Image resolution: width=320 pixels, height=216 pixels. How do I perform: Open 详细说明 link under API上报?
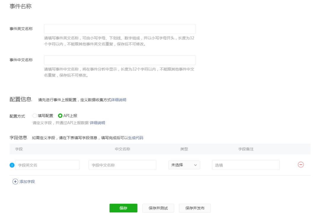click(x=97, y=123)
